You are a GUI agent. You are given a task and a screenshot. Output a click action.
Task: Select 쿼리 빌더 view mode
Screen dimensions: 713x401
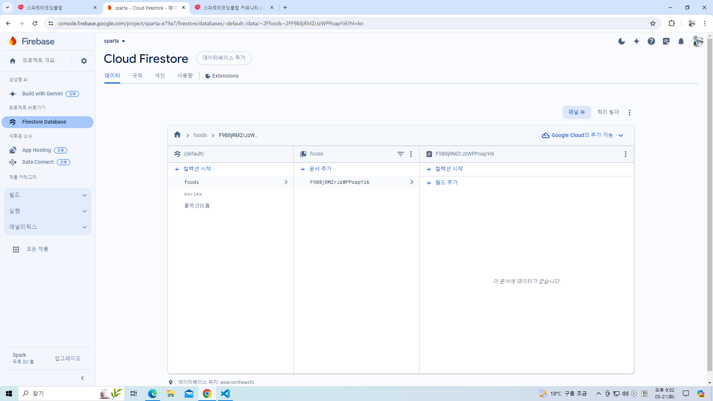tap(608, 112)
